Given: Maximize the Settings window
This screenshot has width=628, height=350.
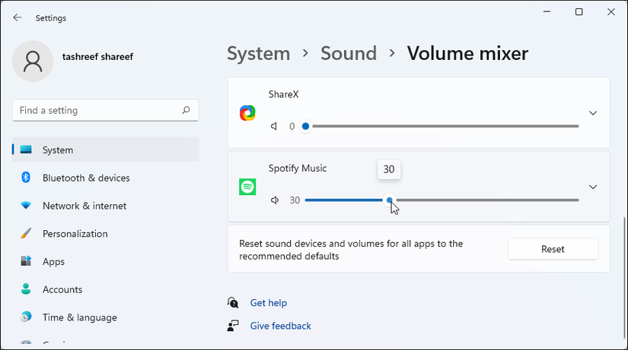Looking at the screenshot, I should click(579, 12).
